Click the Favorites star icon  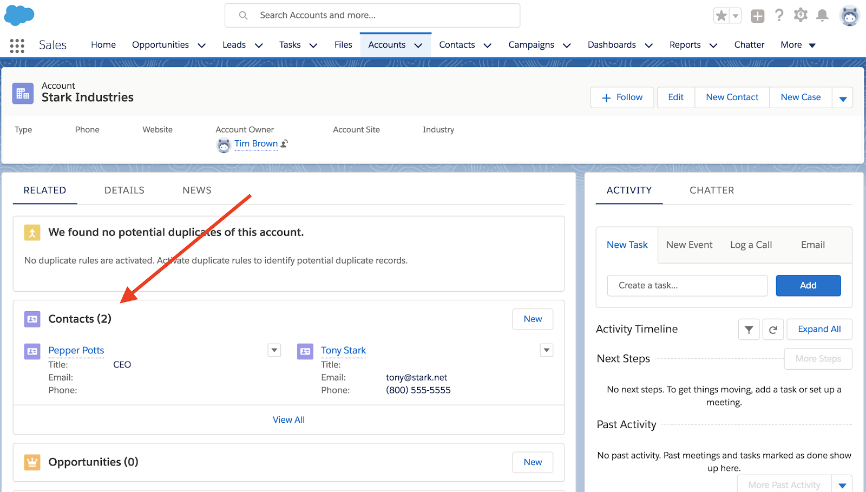[721, 16]
